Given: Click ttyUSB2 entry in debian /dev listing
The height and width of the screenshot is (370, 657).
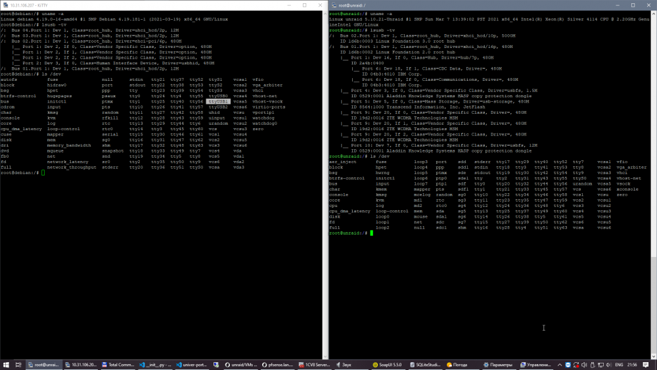Looking at the screenshot, I should point(218,107).
